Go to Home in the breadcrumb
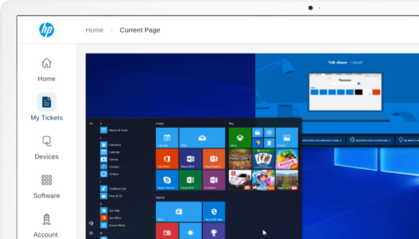The height and width of the screenshot is (239, 419). 94,30
